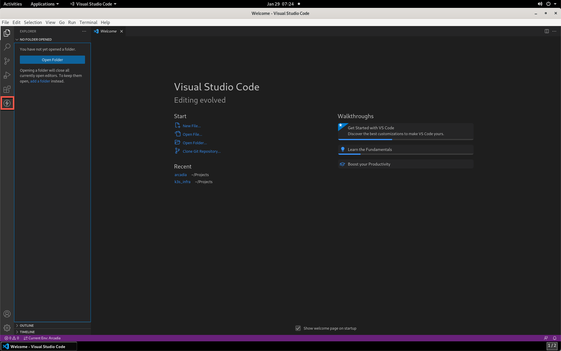561x351 pixels.
Task: Close the Welcome tab
Action: (122, 31)
